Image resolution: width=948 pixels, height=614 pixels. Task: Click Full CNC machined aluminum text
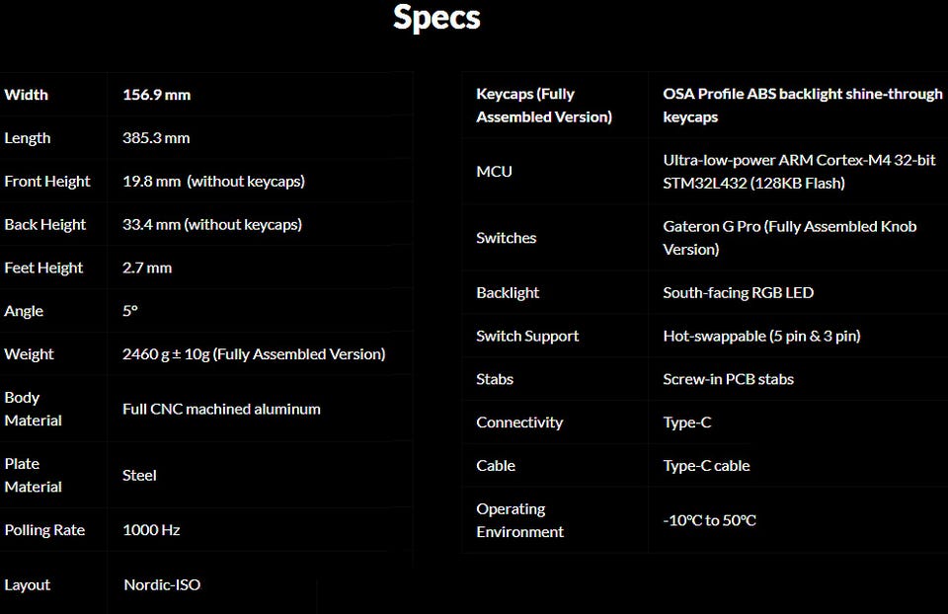221,409
